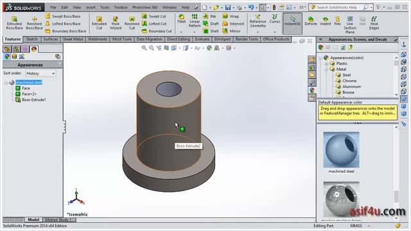Click the machined steel appearance thumbnail
411x231 pixels.
[x=341, y=150]
